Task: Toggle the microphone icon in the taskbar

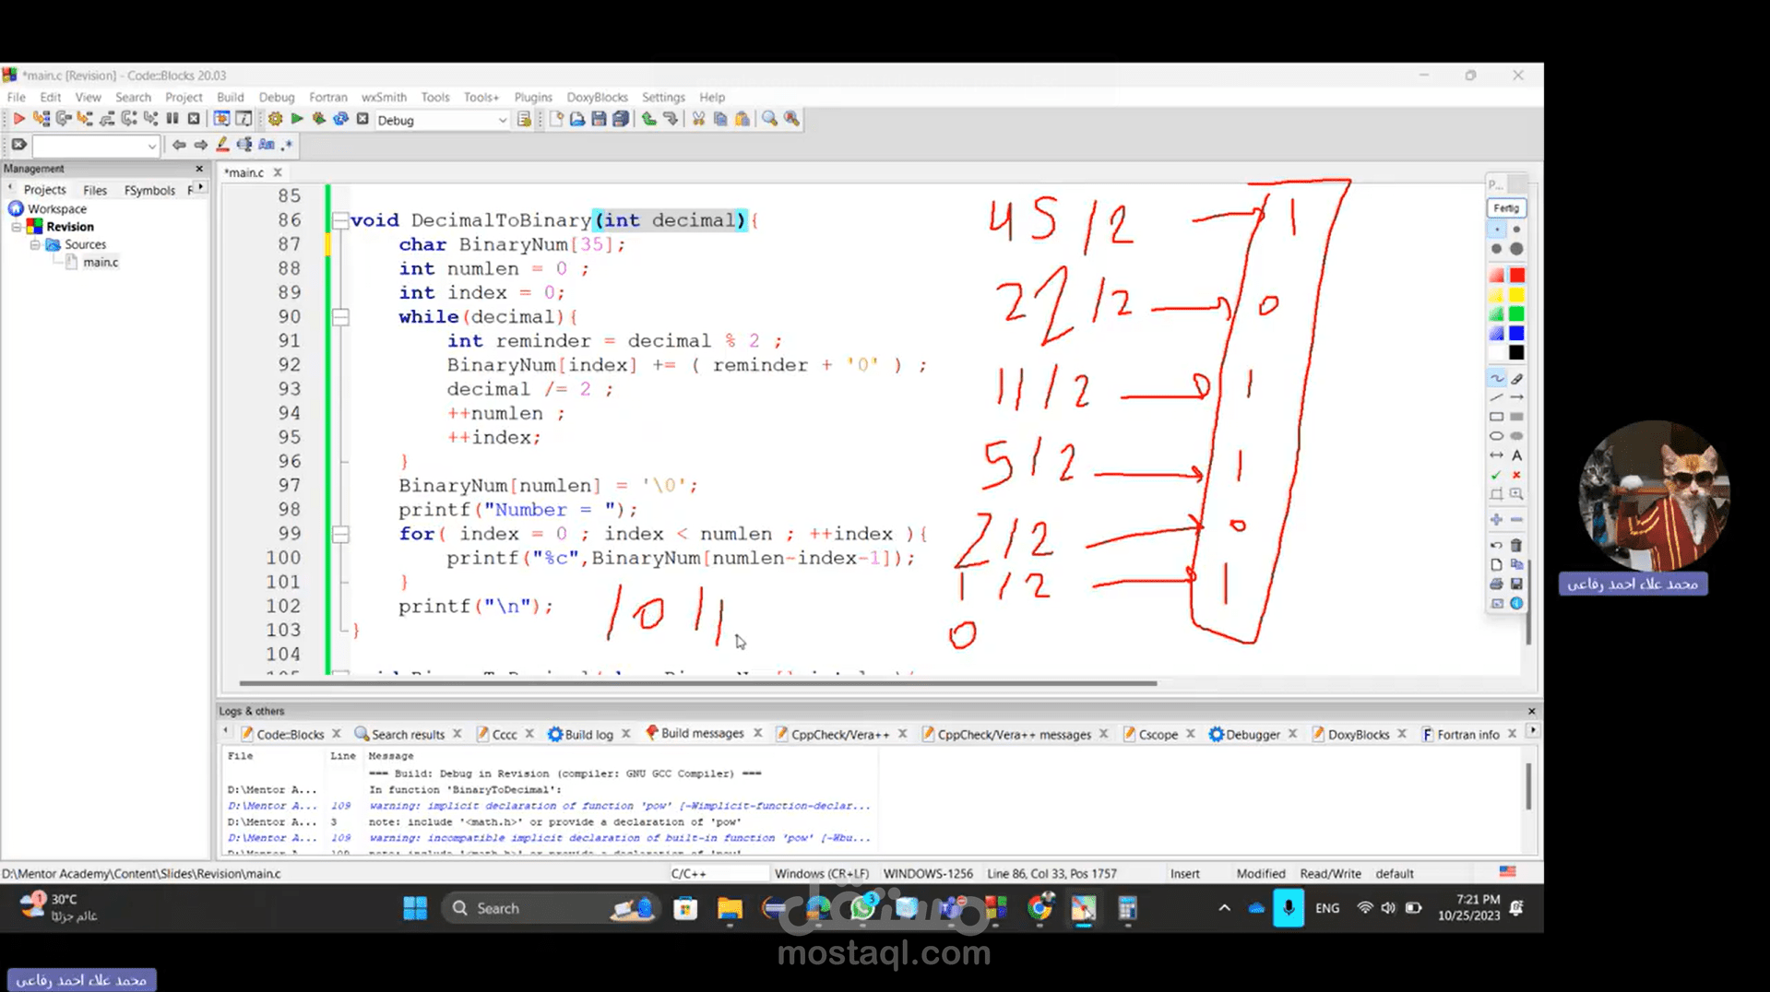Action: click(x=1288, y=908)
